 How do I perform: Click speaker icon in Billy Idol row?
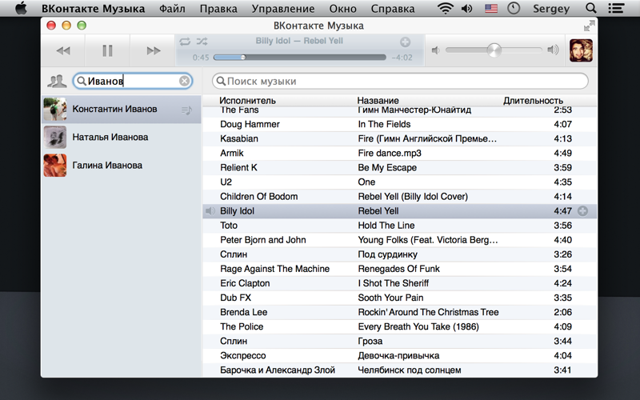tap(210, 211)
